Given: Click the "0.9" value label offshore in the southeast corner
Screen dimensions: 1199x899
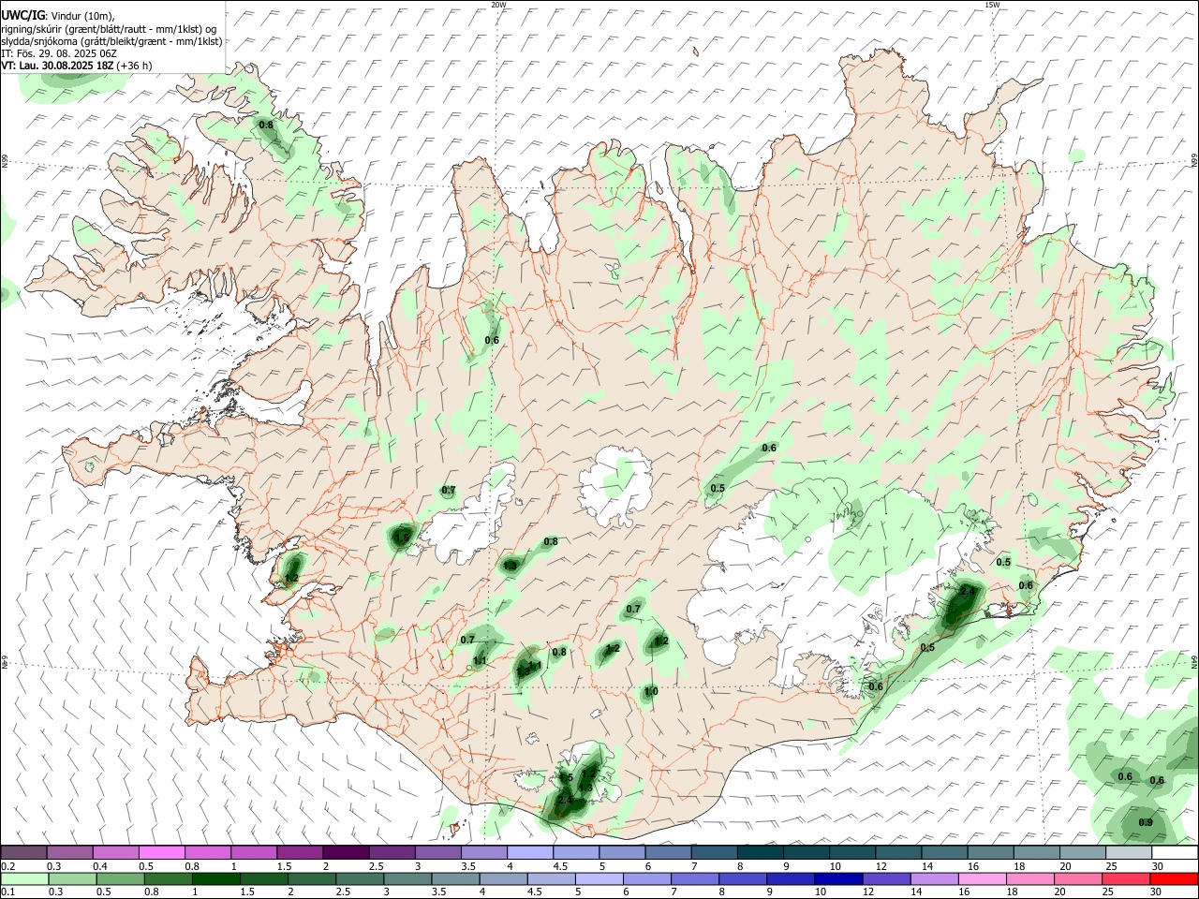Looking at the screenshot, I should coord(1146,822).
